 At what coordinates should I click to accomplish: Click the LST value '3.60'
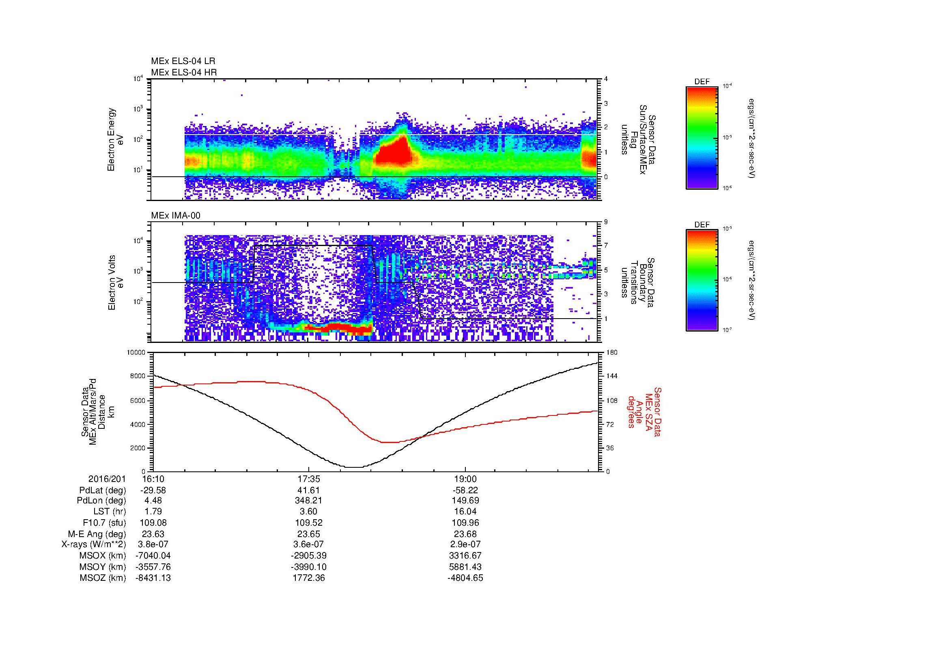[x=309, y=512]
